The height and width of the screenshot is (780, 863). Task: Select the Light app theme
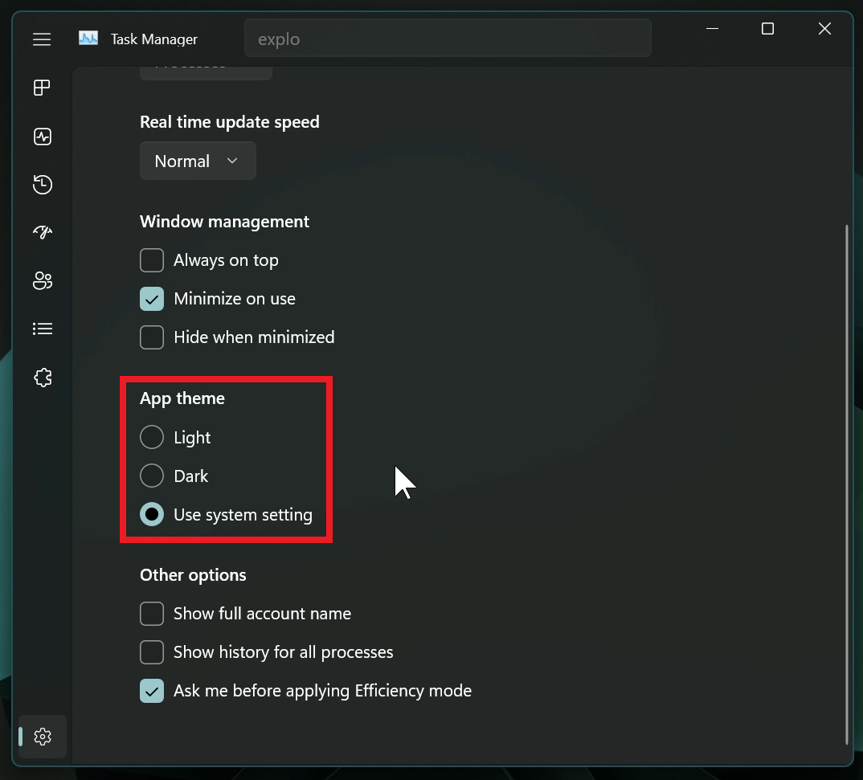point(152,437)
